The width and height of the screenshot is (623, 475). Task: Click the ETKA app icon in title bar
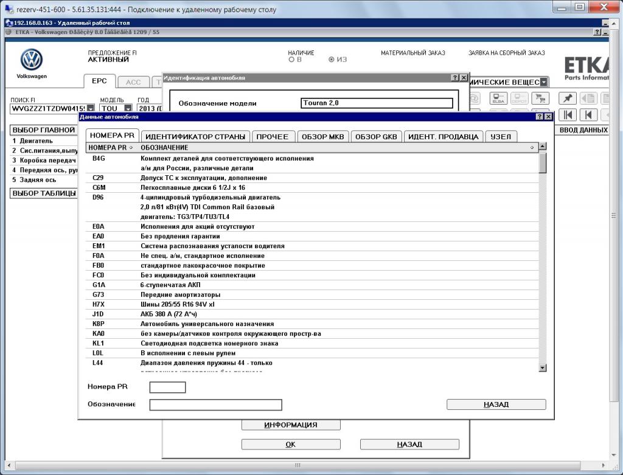point(9,32)
